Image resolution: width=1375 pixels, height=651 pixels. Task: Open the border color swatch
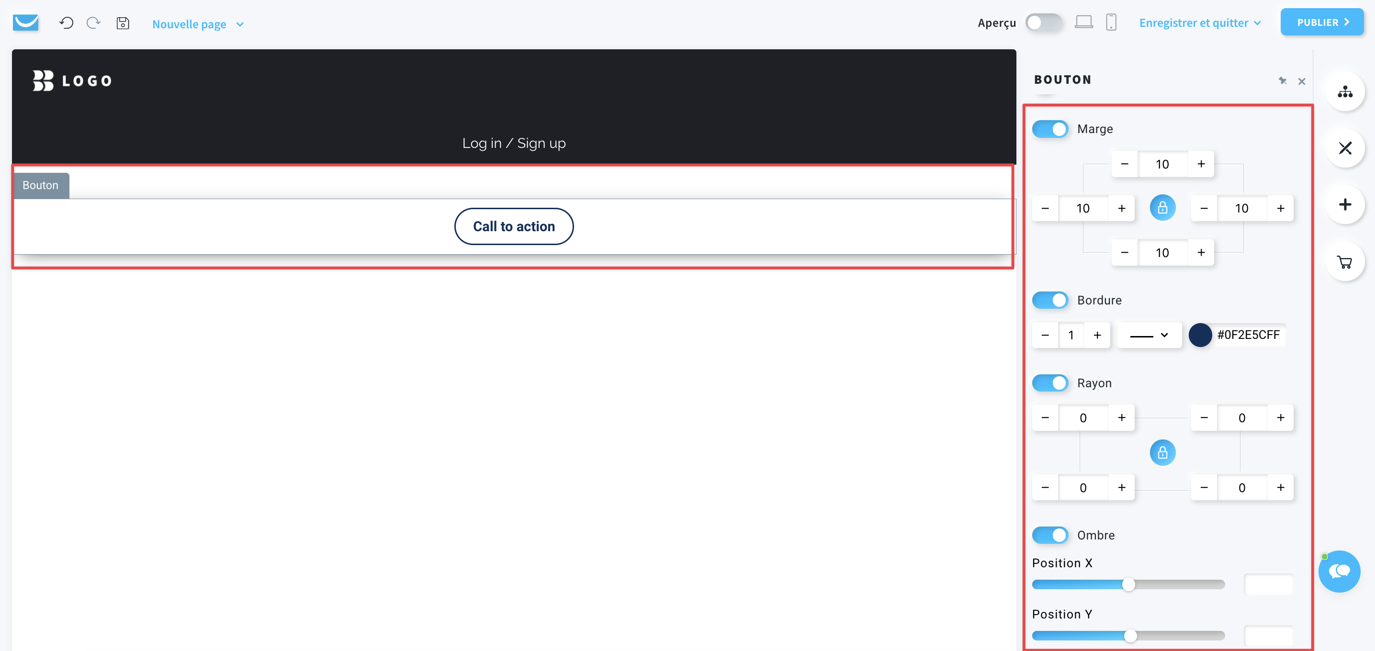tap(1200, 335)
